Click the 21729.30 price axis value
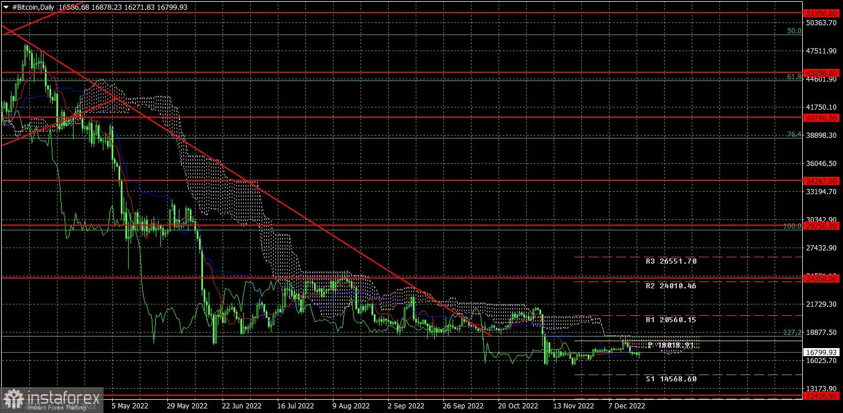 pyautogui.click(x=821, y=304)
